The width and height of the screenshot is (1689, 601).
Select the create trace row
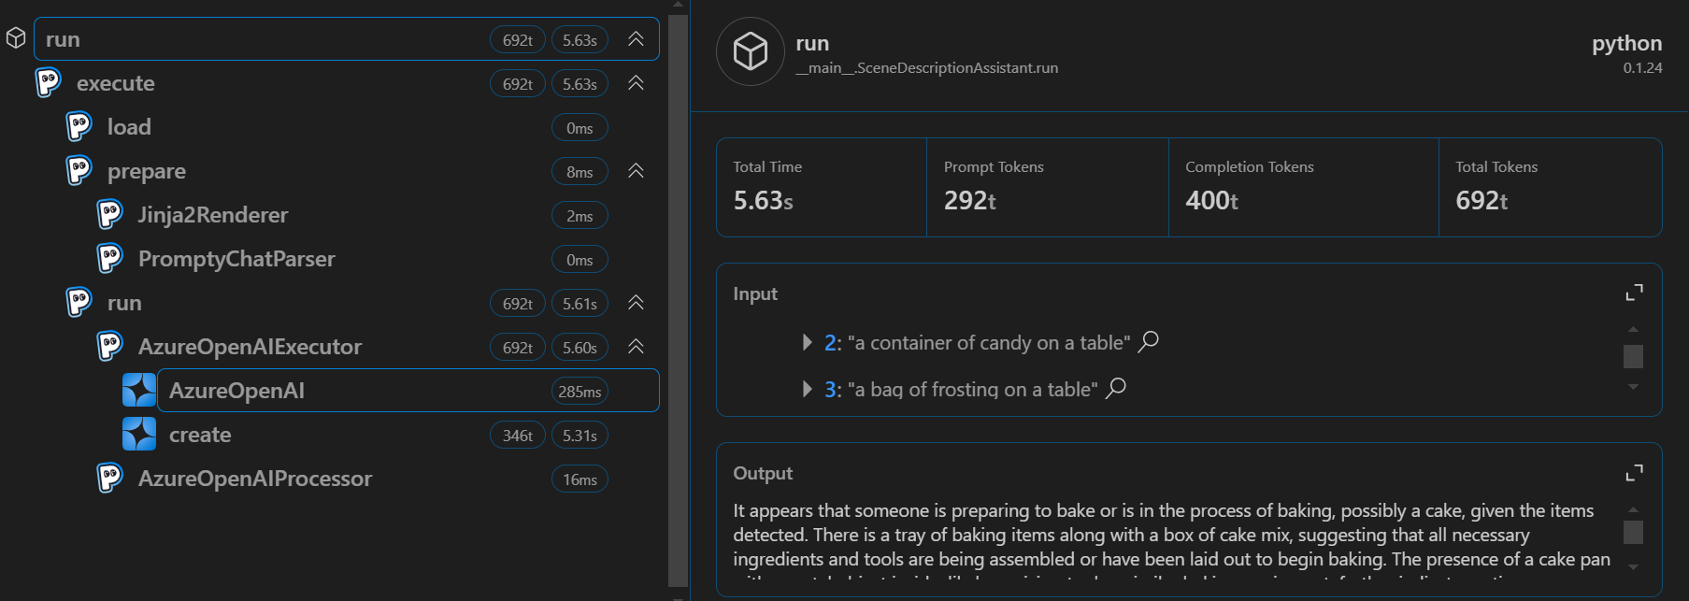408,435
